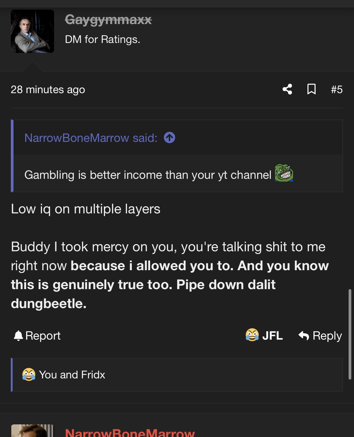Open the Gaygymmaxx user profile

[108, 20]
